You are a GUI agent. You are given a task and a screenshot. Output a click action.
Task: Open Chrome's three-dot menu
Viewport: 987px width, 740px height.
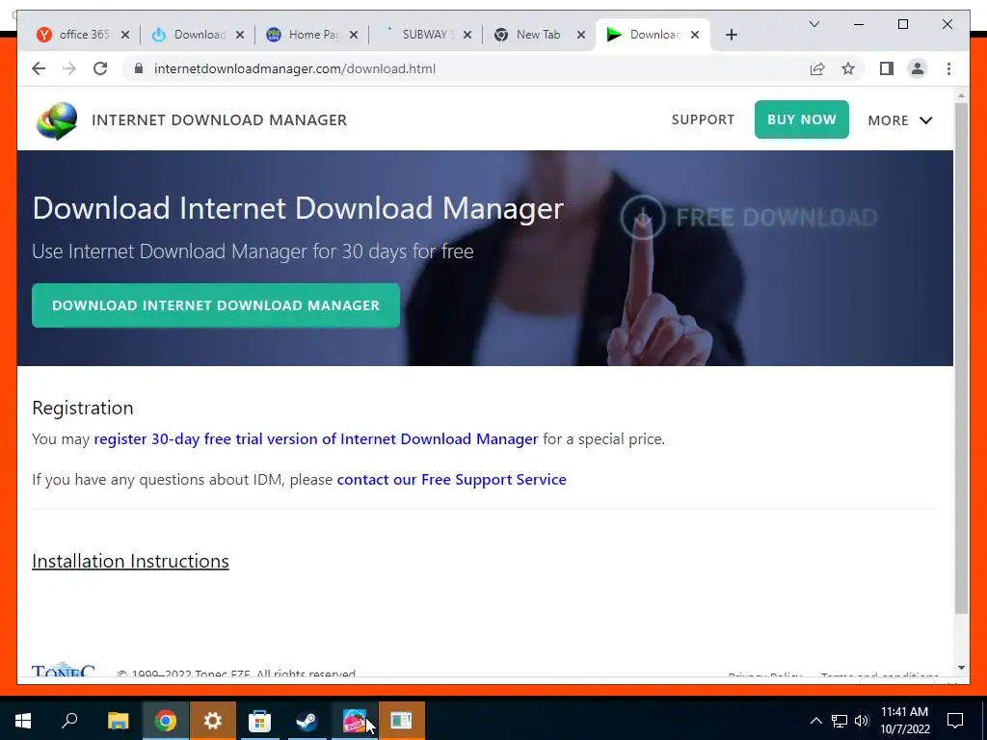point(948,68)
